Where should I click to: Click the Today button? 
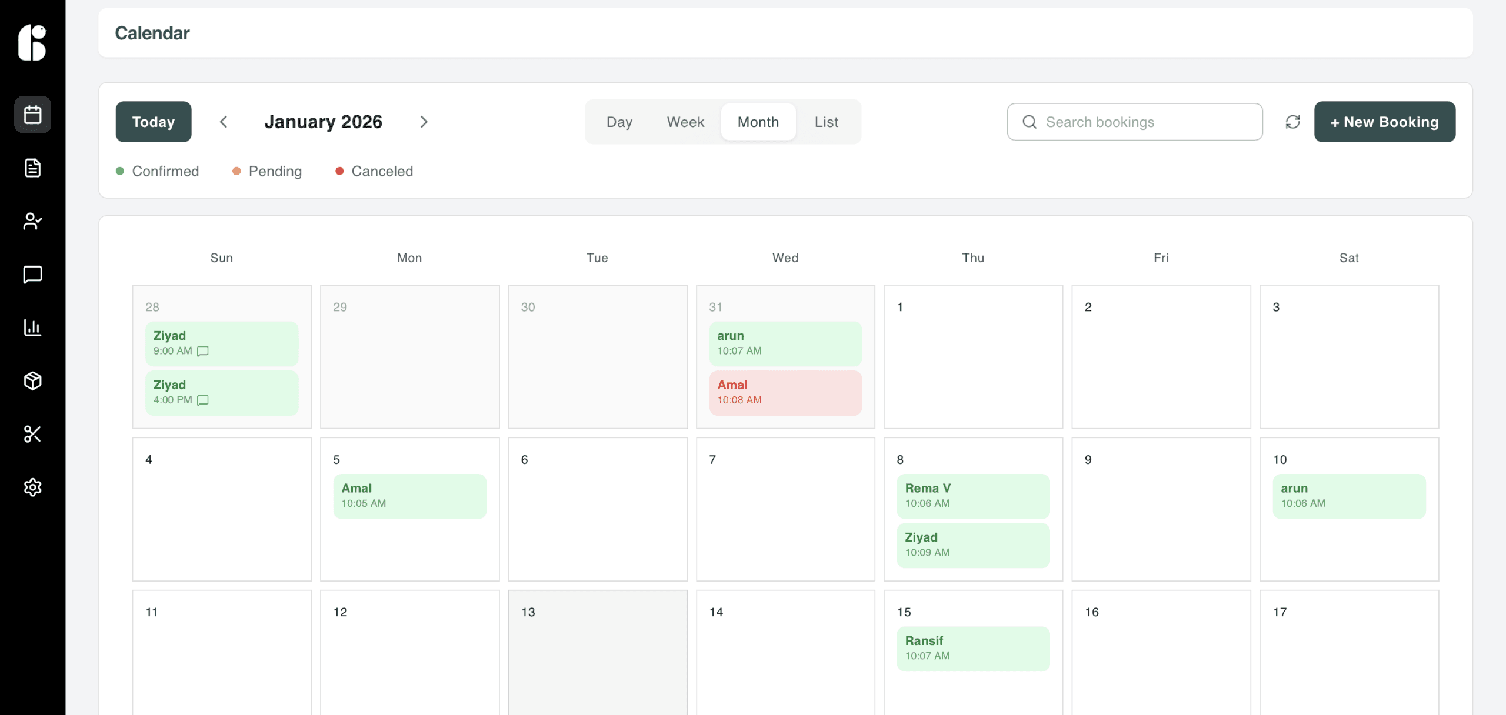153,122
